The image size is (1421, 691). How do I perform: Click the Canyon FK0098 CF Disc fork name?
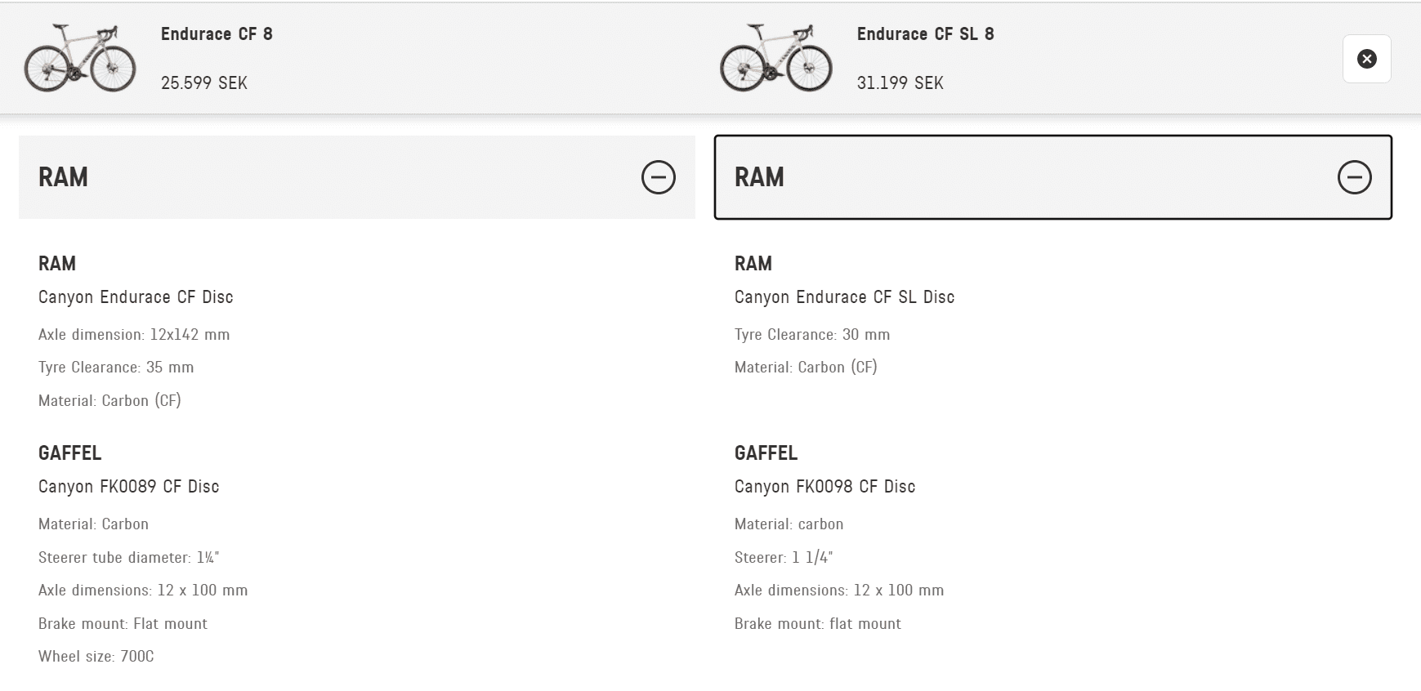pyautogui.click(x=824, y=487)
